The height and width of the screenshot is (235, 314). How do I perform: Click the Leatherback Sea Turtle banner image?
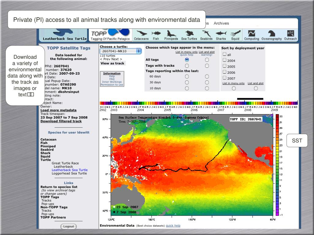63,35
